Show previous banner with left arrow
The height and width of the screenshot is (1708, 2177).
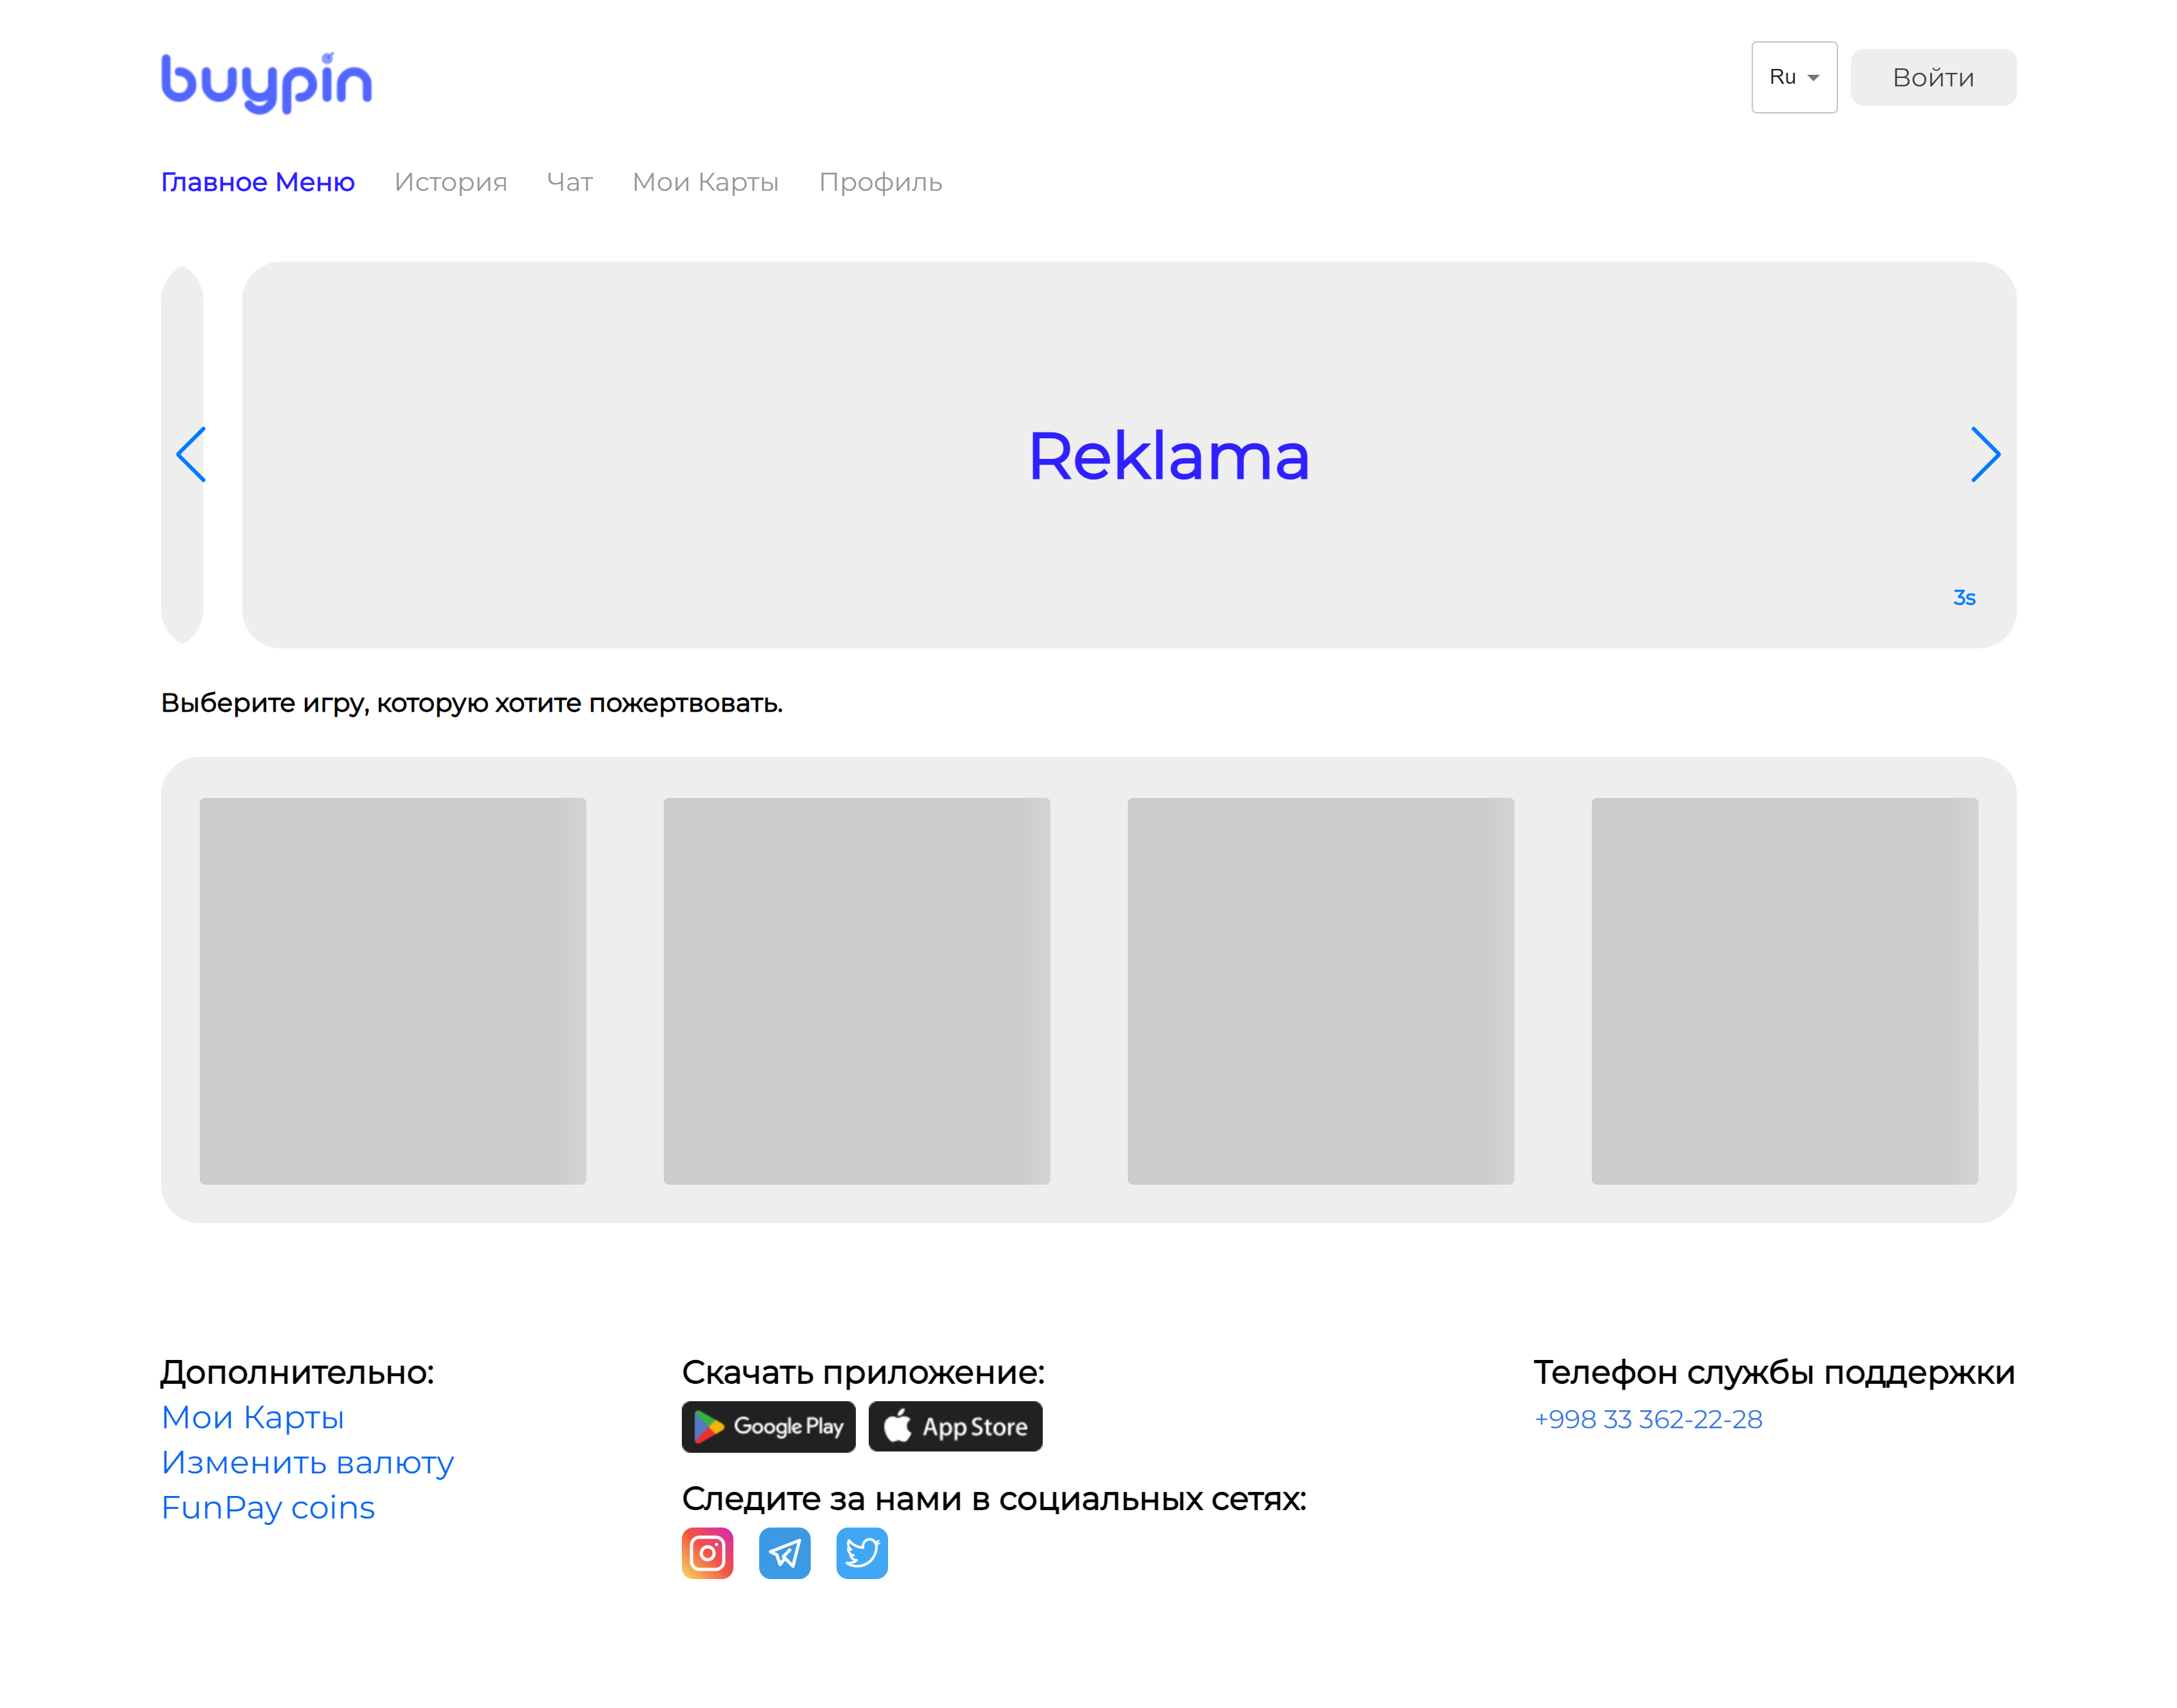(191, 455)
